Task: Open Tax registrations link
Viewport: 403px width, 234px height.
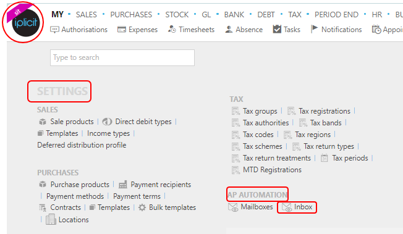Action: (x=325, y=111)
